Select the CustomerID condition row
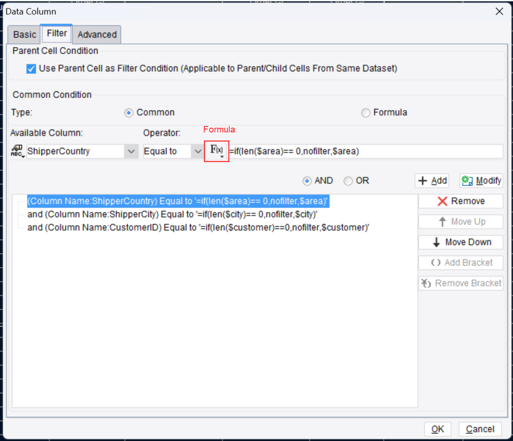513x441 pixels. click(x=198, y=228)
